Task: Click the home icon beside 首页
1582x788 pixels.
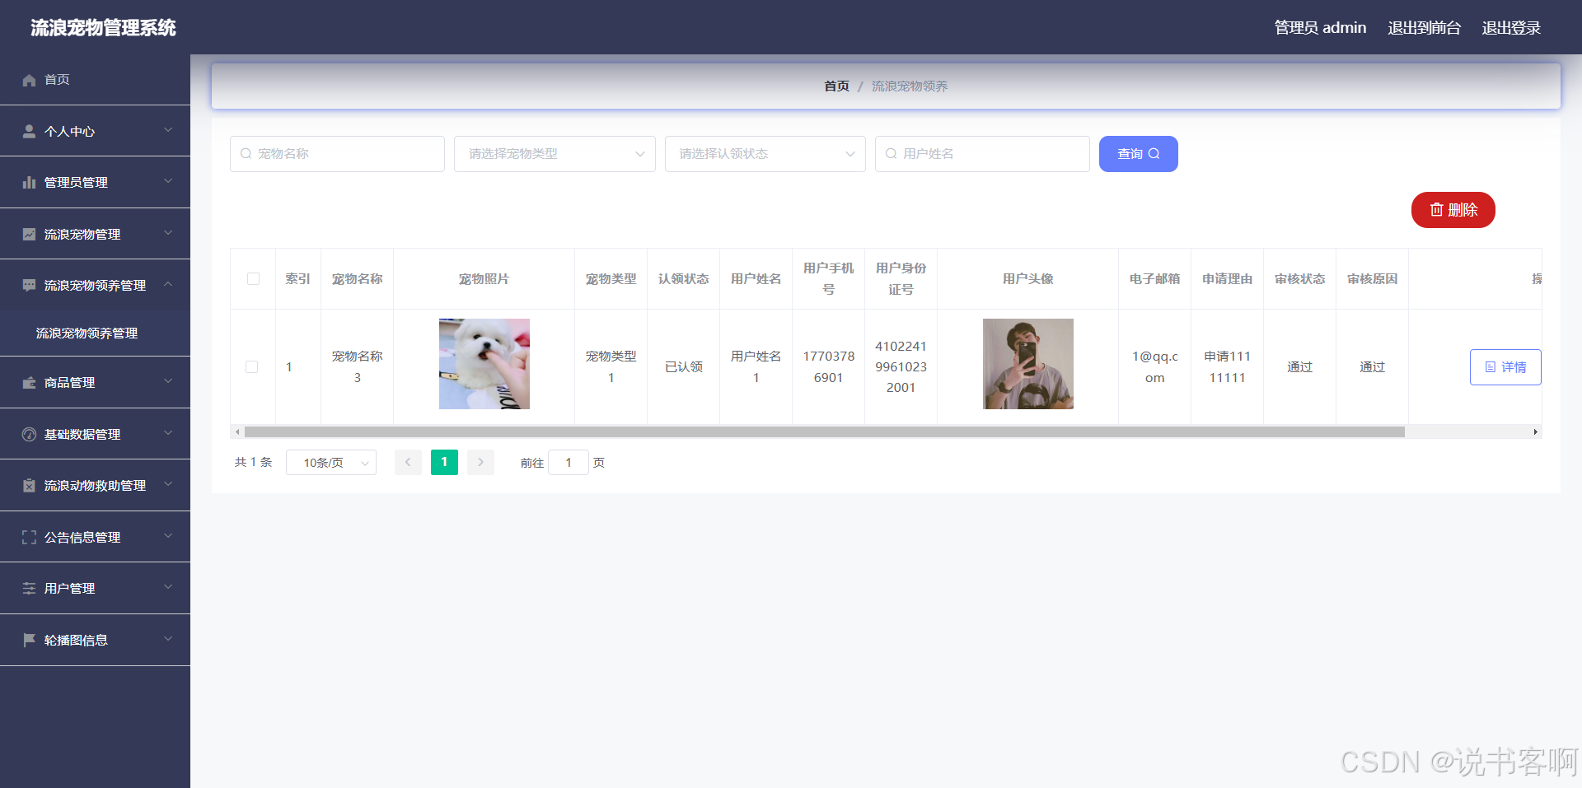Action: tap(29, 80)
